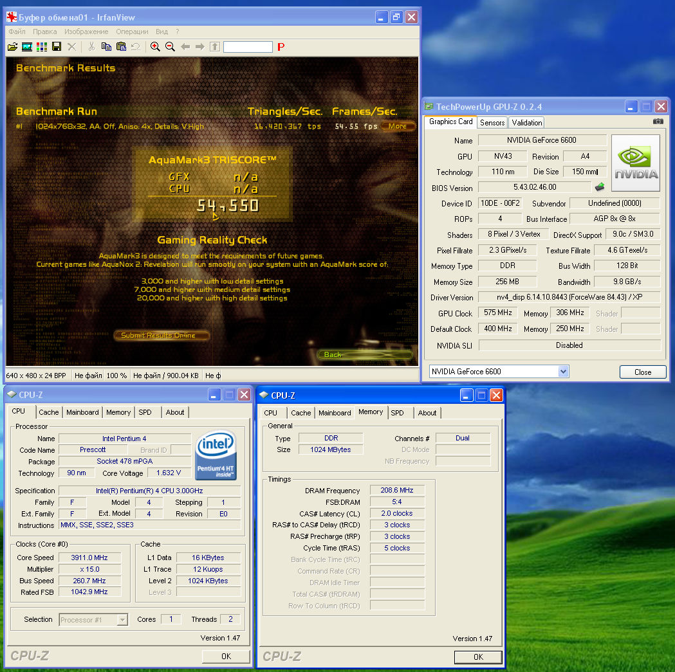
Task: Click the Zoom out magnifier icon
Action: coord(170,46)
